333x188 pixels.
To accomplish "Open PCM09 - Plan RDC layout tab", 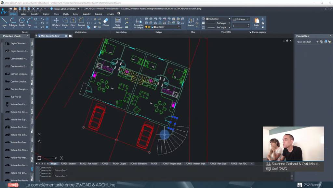I will (239, 164).
